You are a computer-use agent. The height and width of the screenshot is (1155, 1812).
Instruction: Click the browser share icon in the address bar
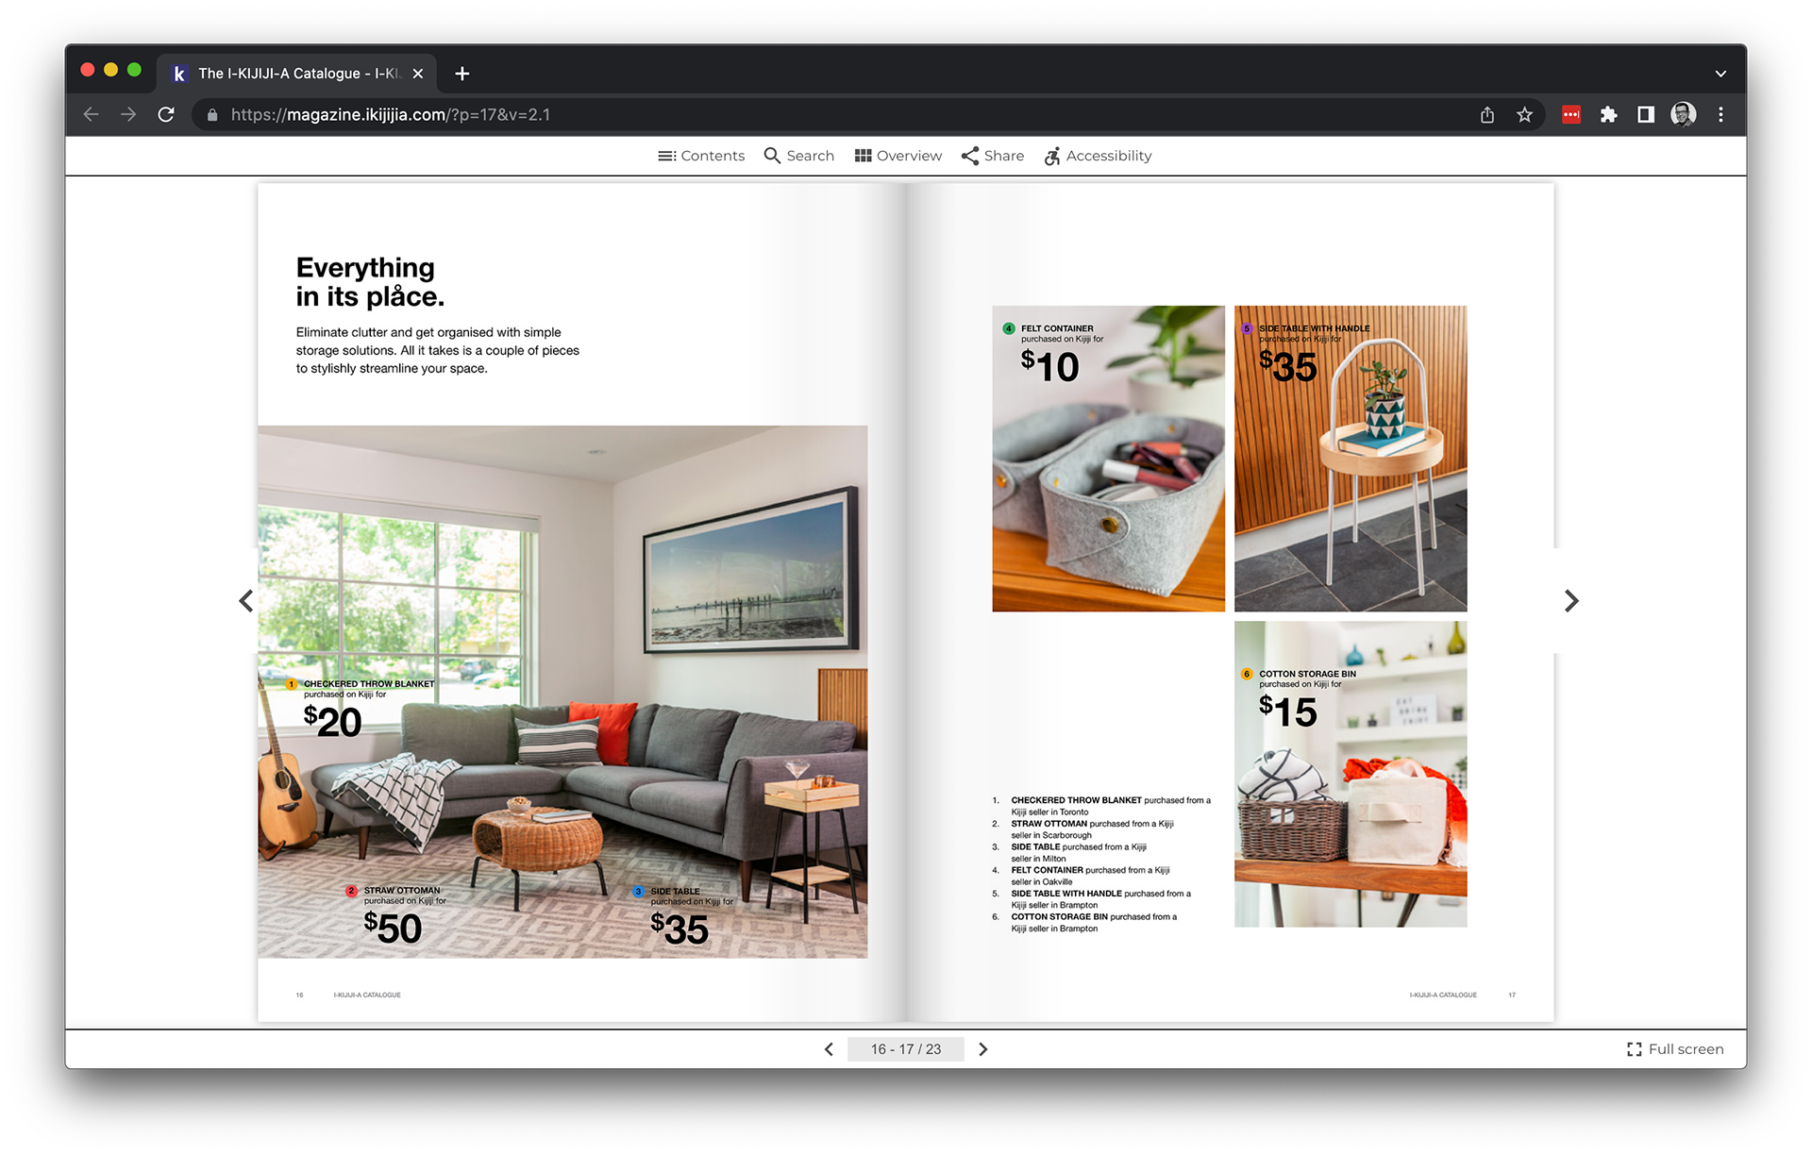[x=1487, y=115]
